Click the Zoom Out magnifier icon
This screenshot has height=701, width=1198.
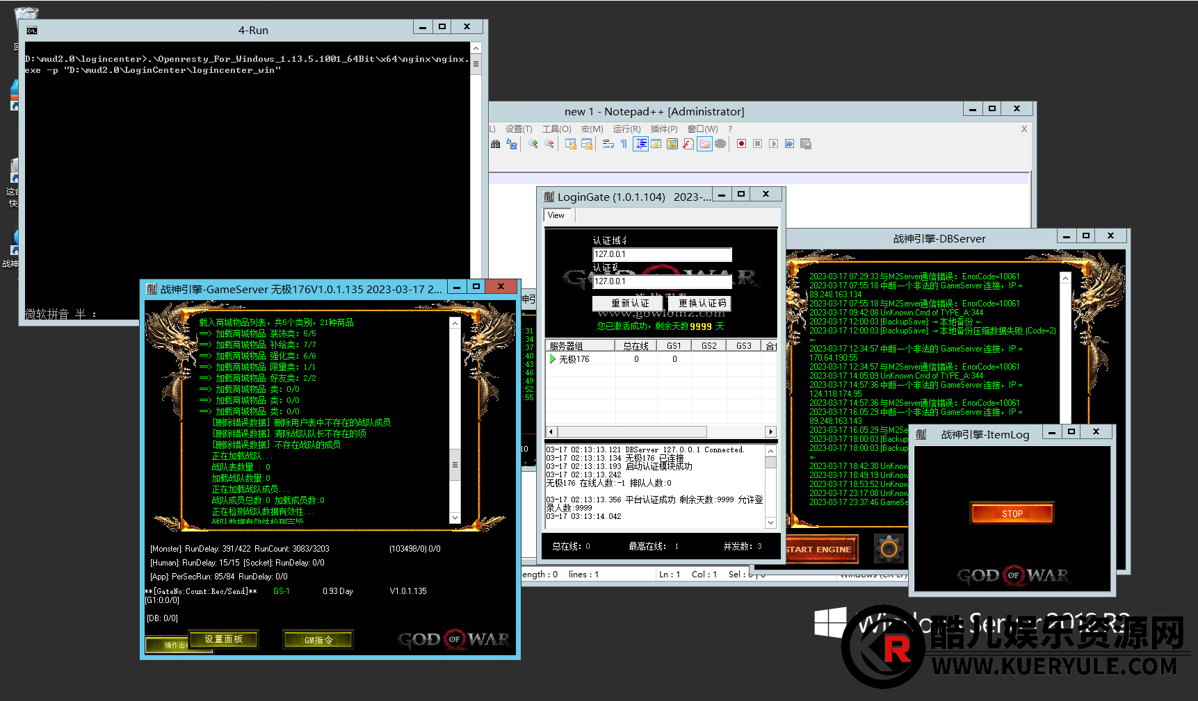pyautogui.click(x=549, y=144)
